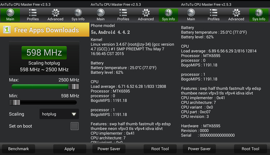Click Main clock icon in the right panel
Image resolution: width=270 pixels, height=155 pixels.
[191, 13]
